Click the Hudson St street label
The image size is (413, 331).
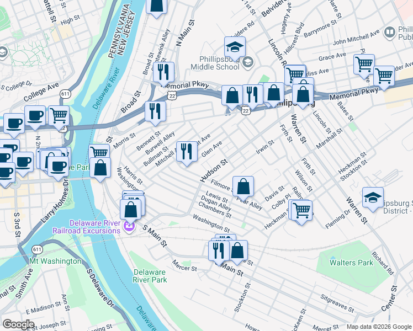tap(214, 171)
